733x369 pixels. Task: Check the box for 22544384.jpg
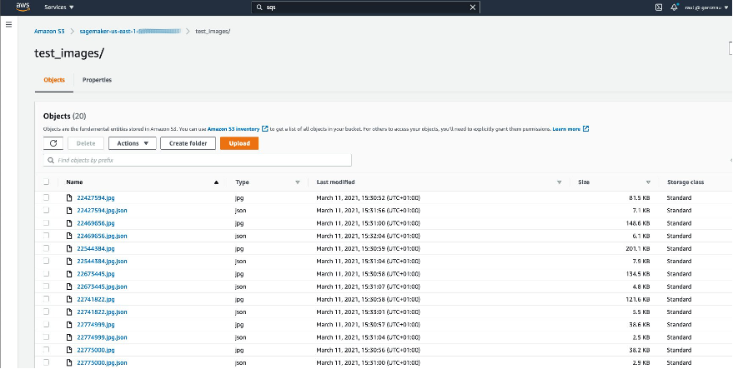[x=46, y=248]
